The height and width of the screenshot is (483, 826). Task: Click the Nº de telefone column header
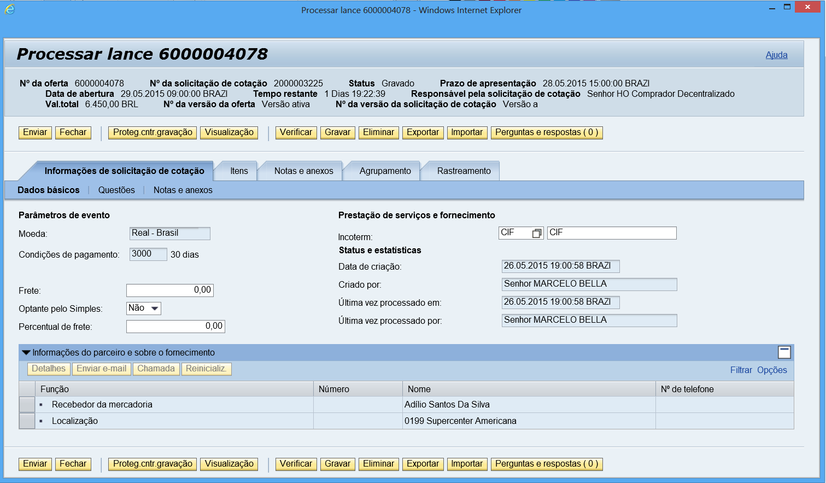click(x=725, y=389)
